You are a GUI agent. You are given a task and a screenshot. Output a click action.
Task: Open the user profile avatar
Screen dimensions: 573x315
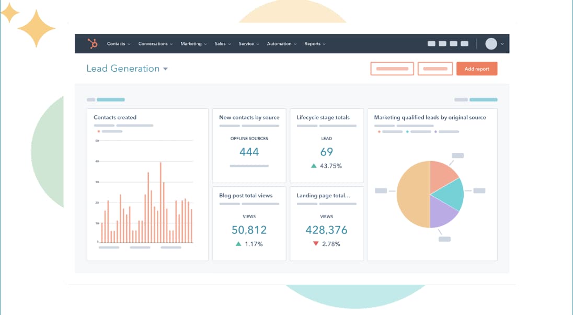[492, 44]
